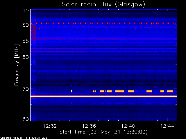Click the 50 frequency tick label
The height and width of the screenshot is (139, 186).
(x=26, y=25)
